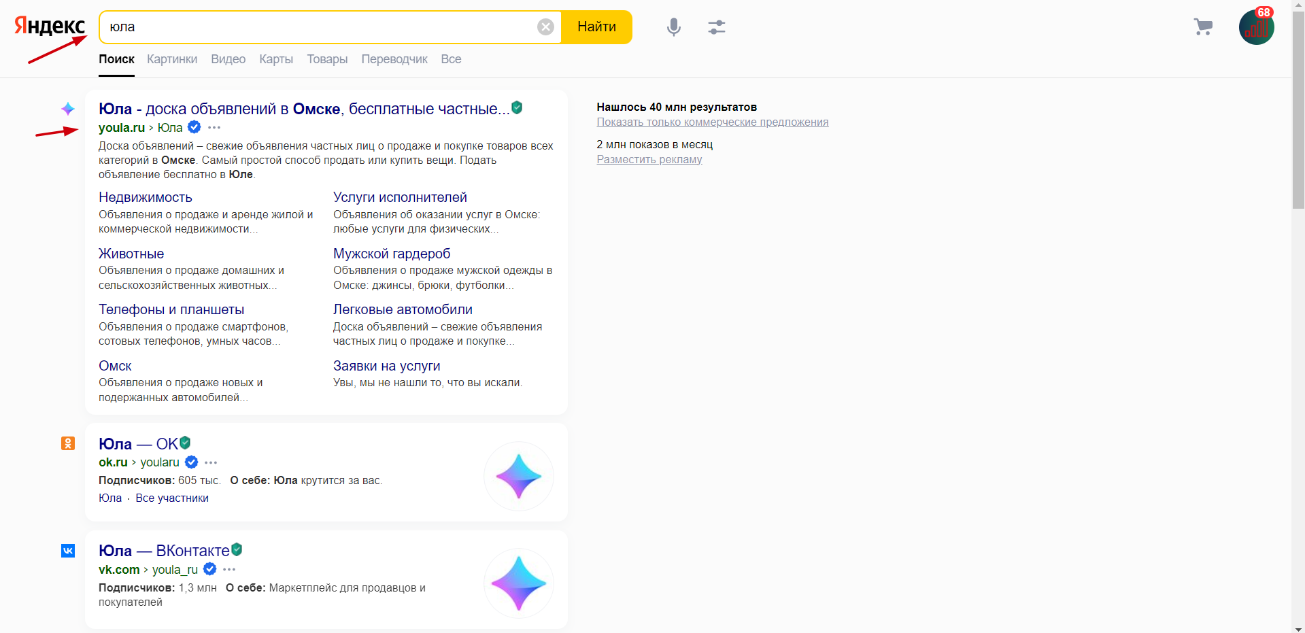Click Все участники link in ok.ru result
1305x633 pixels.
(172, 498)
